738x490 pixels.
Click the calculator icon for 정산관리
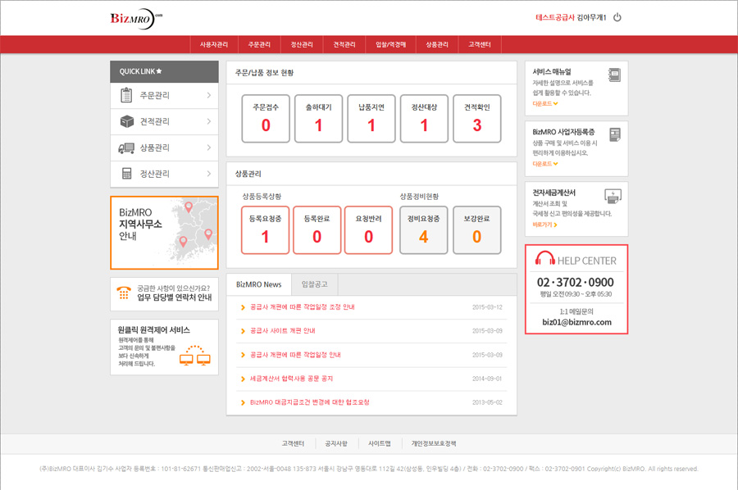tap(126, 174)
